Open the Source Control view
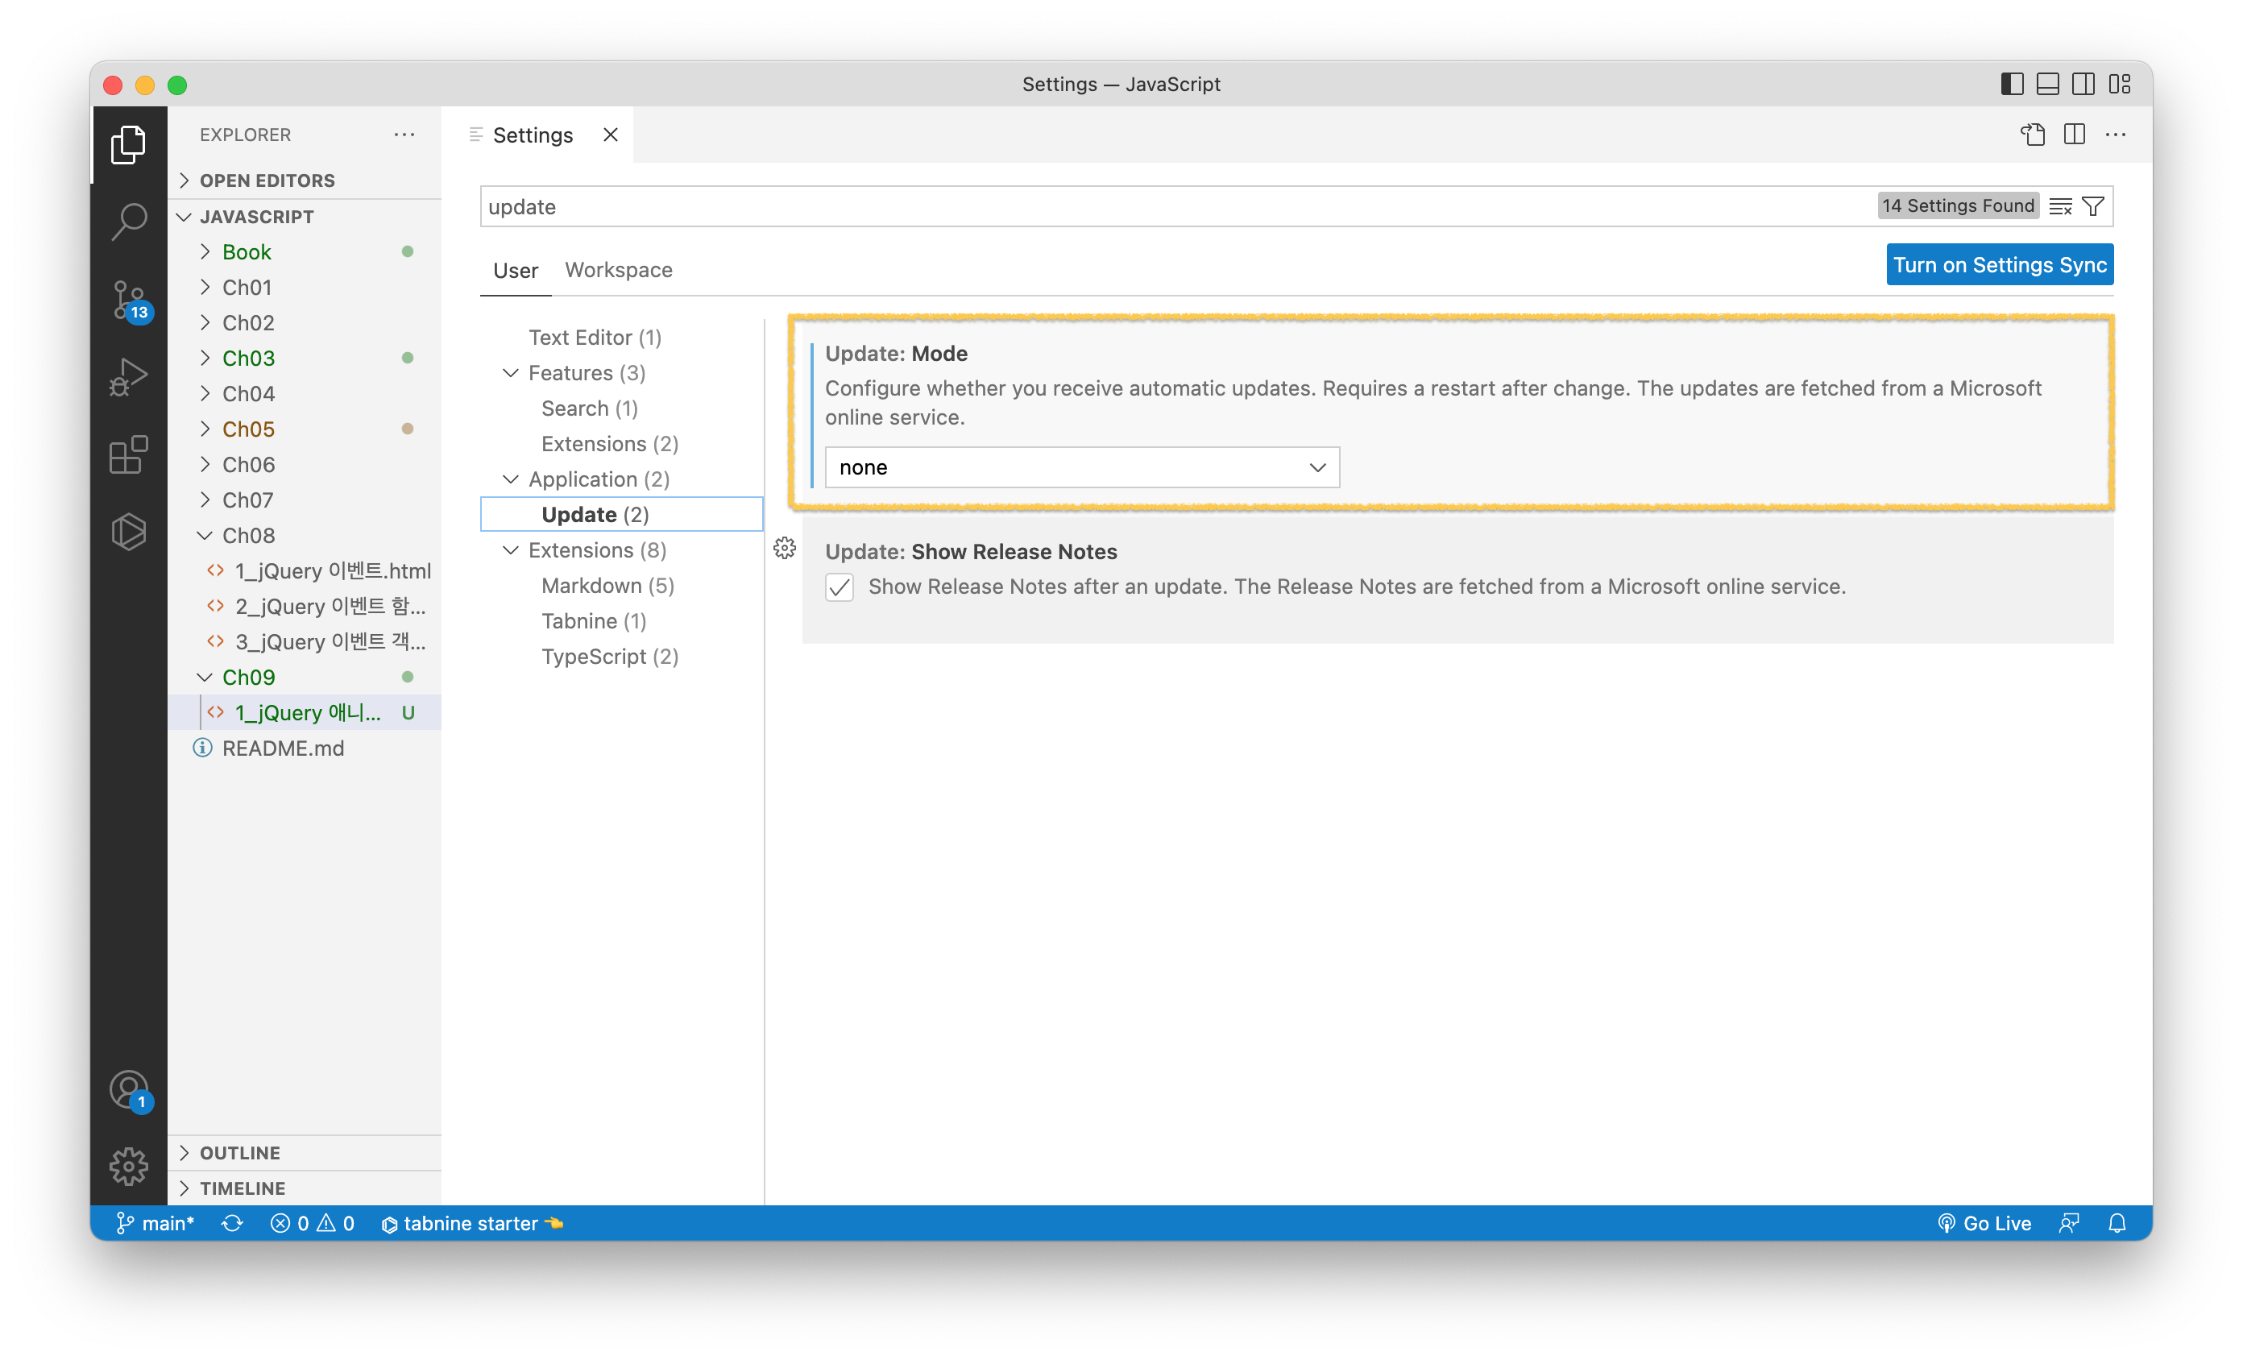The image size is (2243, 1360). pyautogui.click(x=128, y=299)
